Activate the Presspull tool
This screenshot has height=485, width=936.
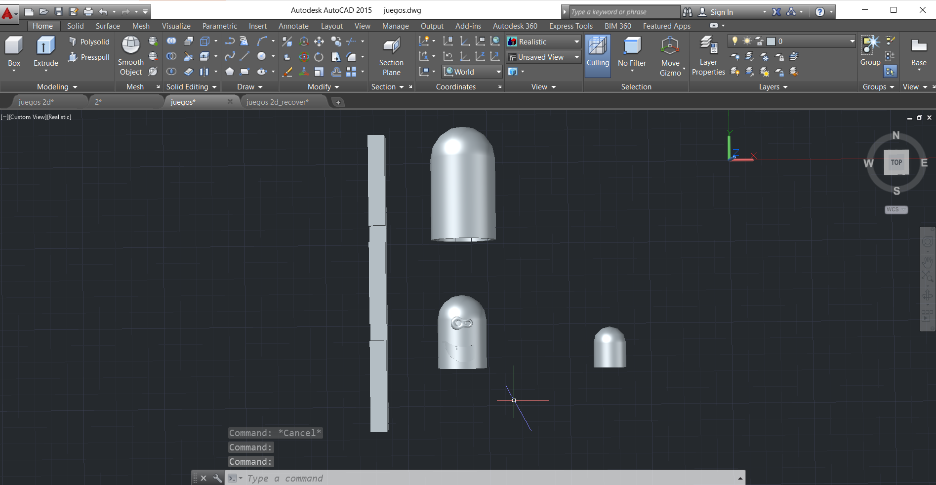coord(89,57)
